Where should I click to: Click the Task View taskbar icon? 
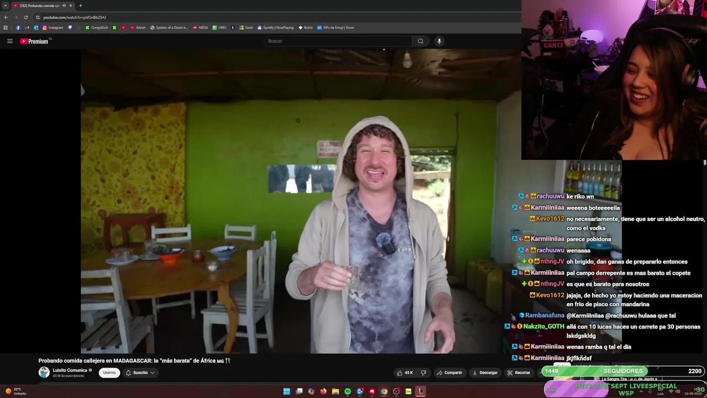pos(299,391)
